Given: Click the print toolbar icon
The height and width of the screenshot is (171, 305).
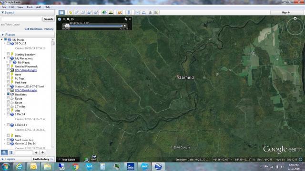Looking at the screenshot, I should click(x=144, y=12).
